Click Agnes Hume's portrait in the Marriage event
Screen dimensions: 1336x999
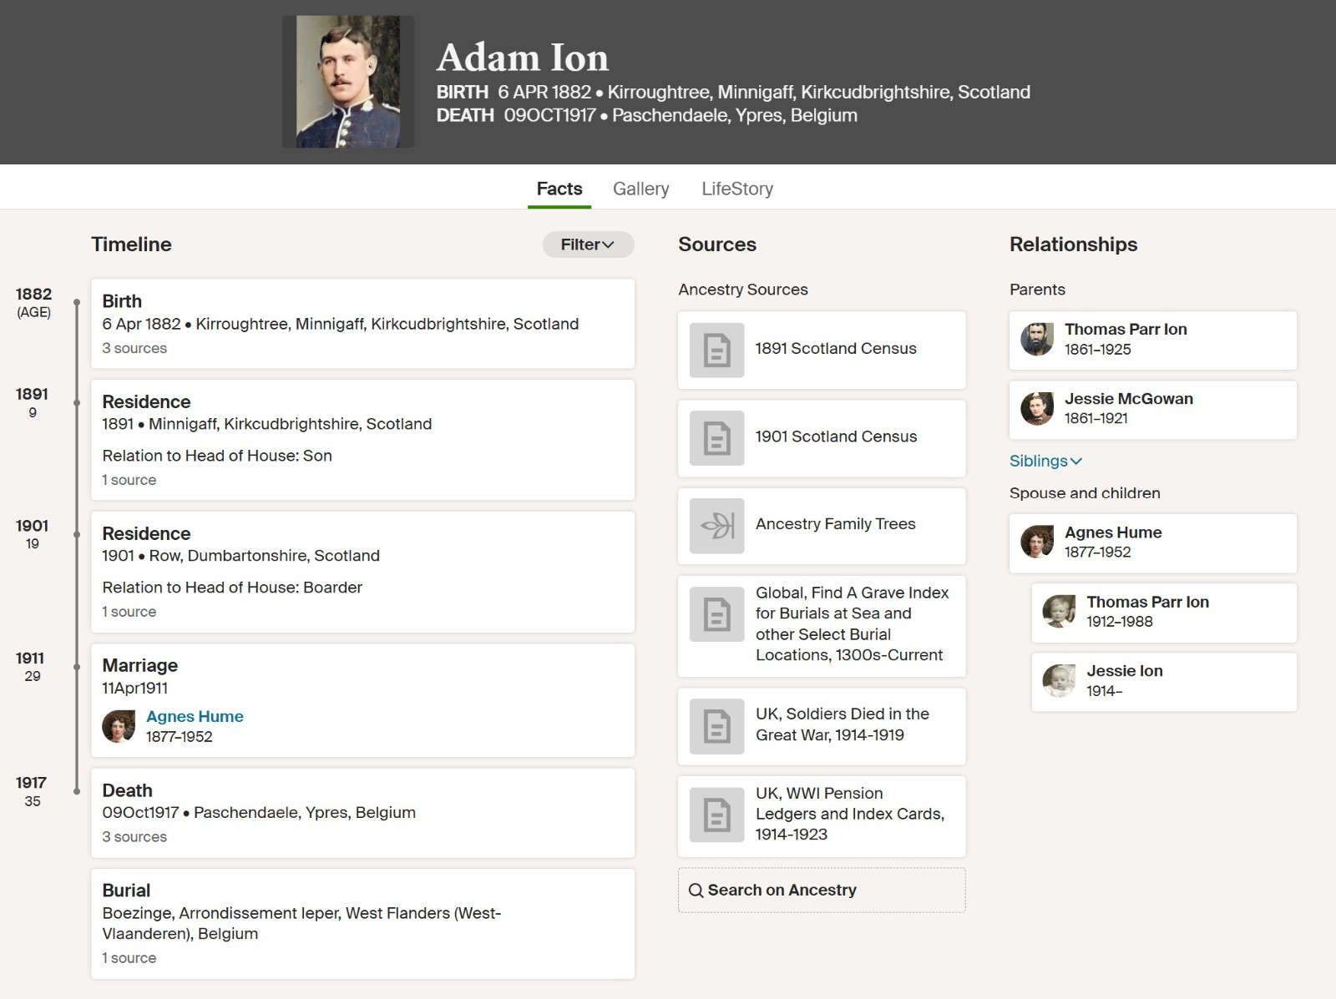click(119, 726)
